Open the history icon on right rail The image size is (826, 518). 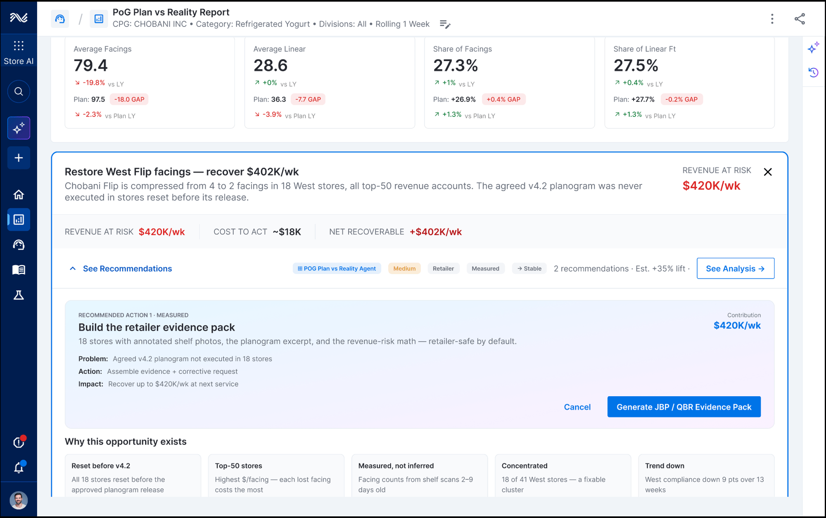[813, 73]
